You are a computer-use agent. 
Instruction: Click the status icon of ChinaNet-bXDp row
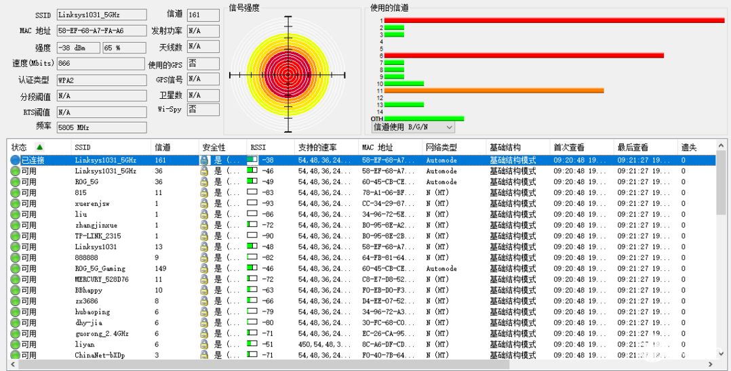coord(16,355)
